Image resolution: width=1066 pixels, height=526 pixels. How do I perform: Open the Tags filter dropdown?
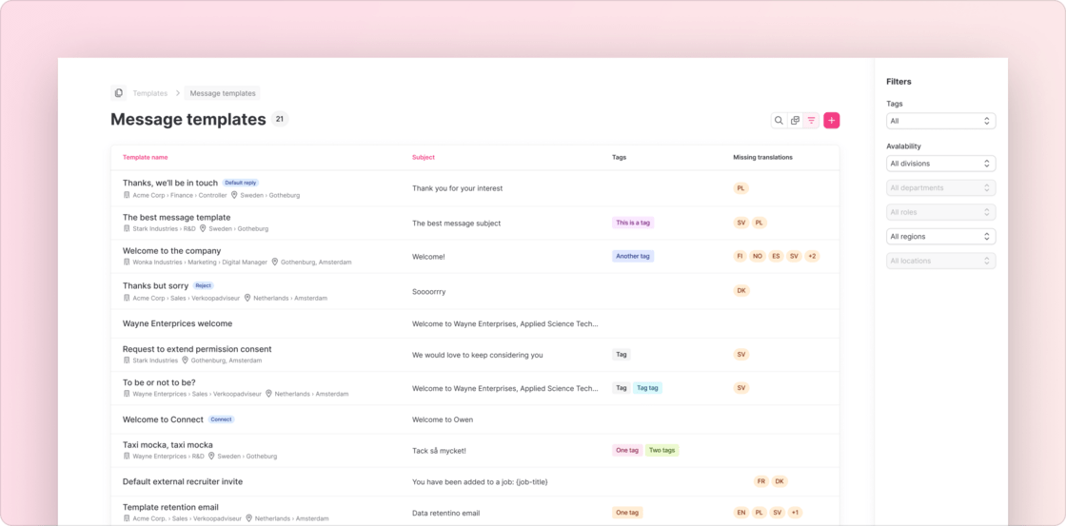940,121
